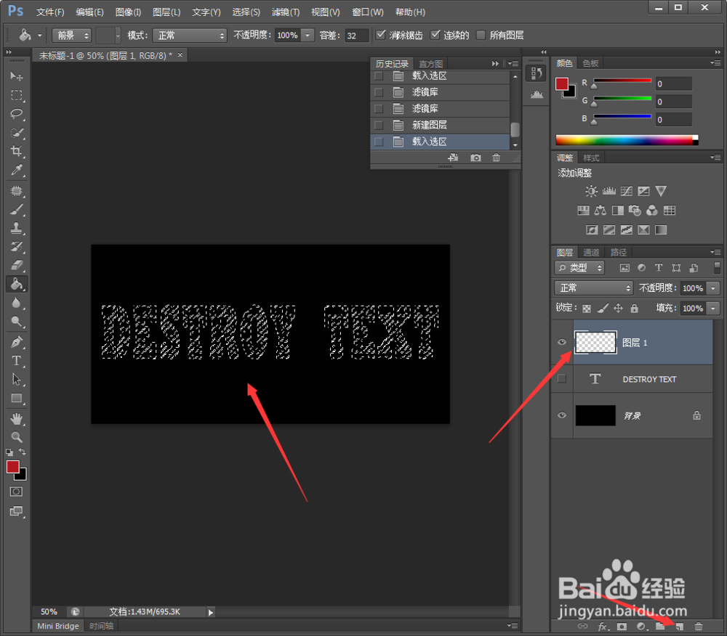Create a new snapshot from the History panel
The image size is (727, 636).
click(476, 158)
